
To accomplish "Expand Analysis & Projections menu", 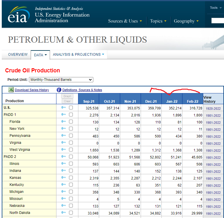I will (78, 55).
